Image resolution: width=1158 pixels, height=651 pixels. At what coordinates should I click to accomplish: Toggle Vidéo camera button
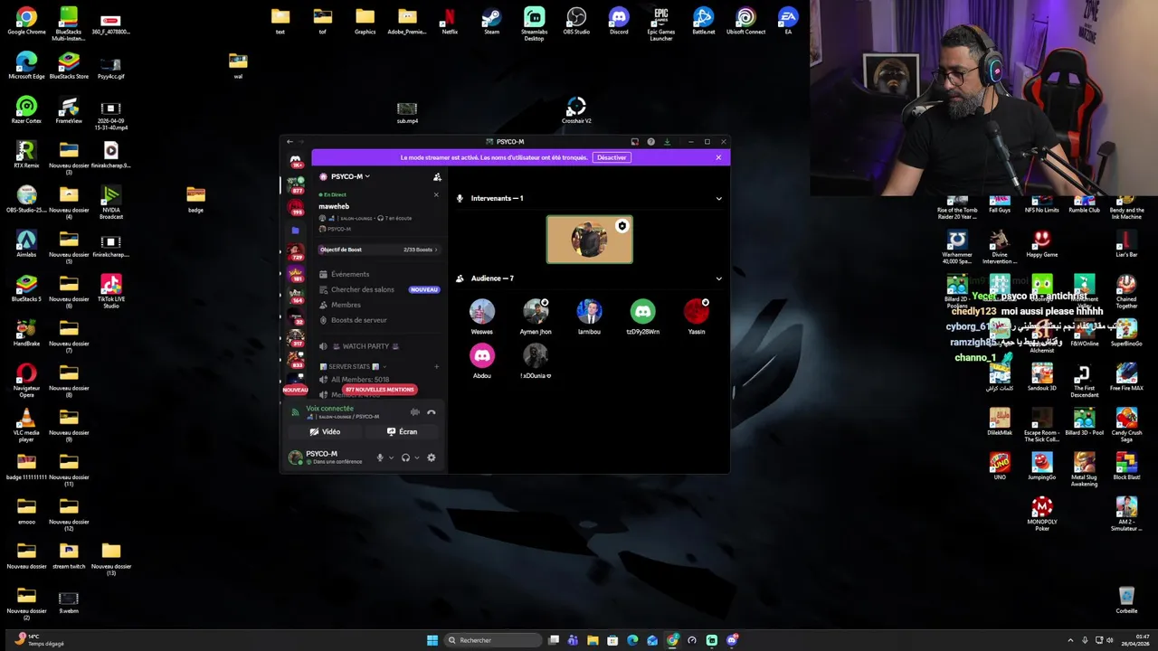tap(326, 432)
